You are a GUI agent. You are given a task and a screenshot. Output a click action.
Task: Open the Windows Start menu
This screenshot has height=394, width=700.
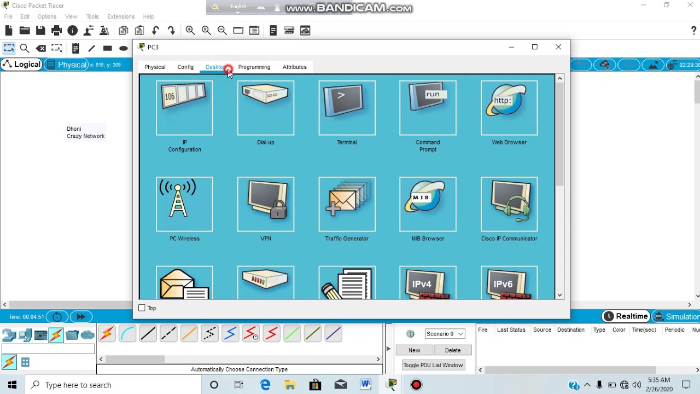point(12,385)
